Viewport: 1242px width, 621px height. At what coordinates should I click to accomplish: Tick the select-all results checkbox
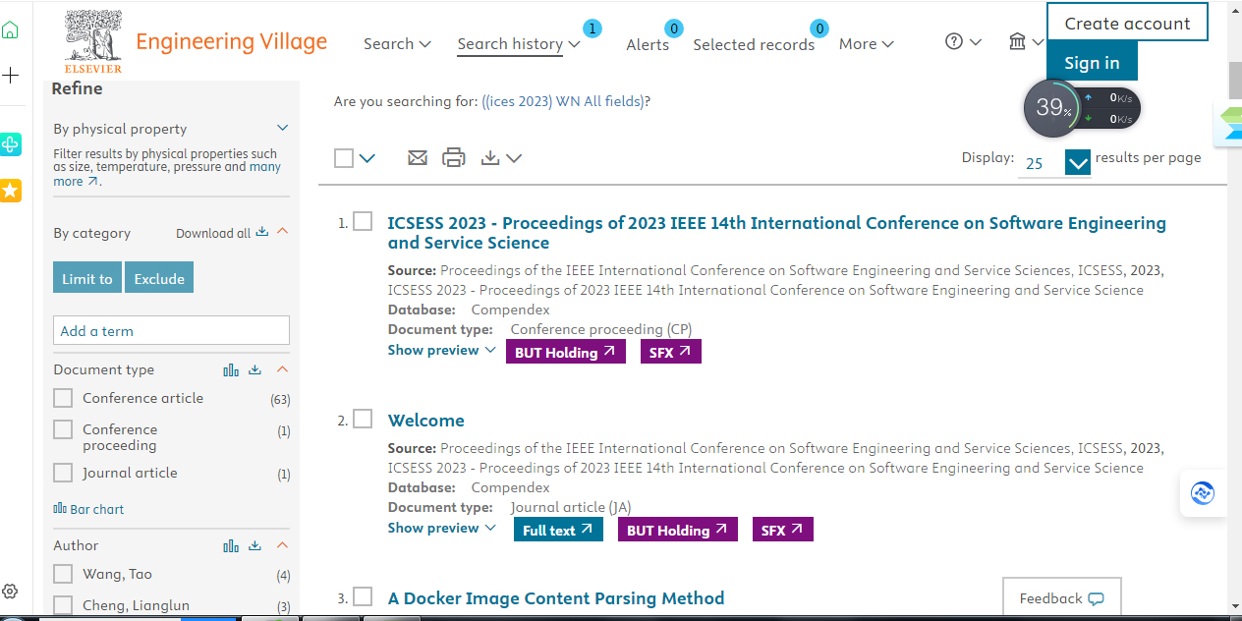pos(344,158)
